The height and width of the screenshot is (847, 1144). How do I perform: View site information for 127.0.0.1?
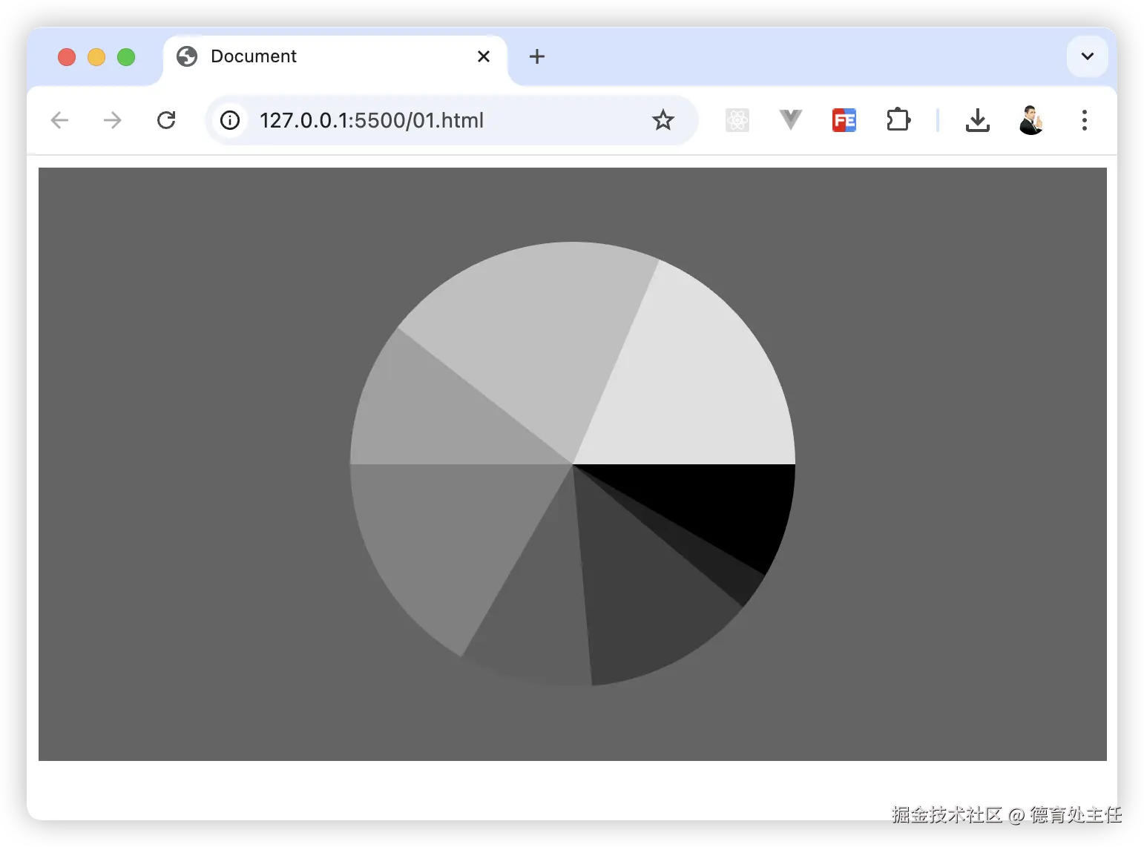click(230, 120)
